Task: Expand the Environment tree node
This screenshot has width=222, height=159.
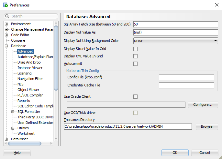Action: (x=6, y=24)
